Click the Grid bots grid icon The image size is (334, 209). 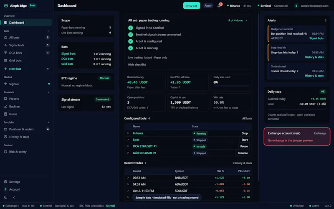5,61
